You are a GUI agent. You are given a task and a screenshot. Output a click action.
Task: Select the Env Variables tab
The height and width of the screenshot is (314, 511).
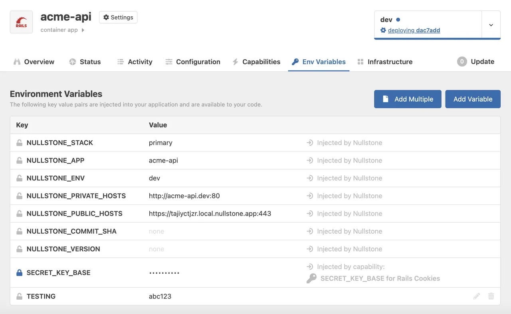319,62
